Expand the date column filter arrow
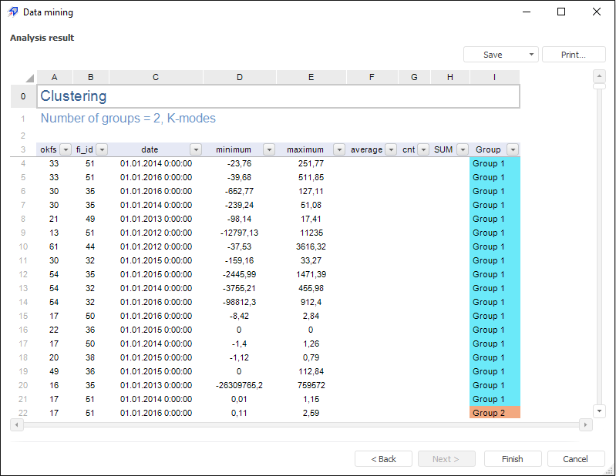 point(196,149)
